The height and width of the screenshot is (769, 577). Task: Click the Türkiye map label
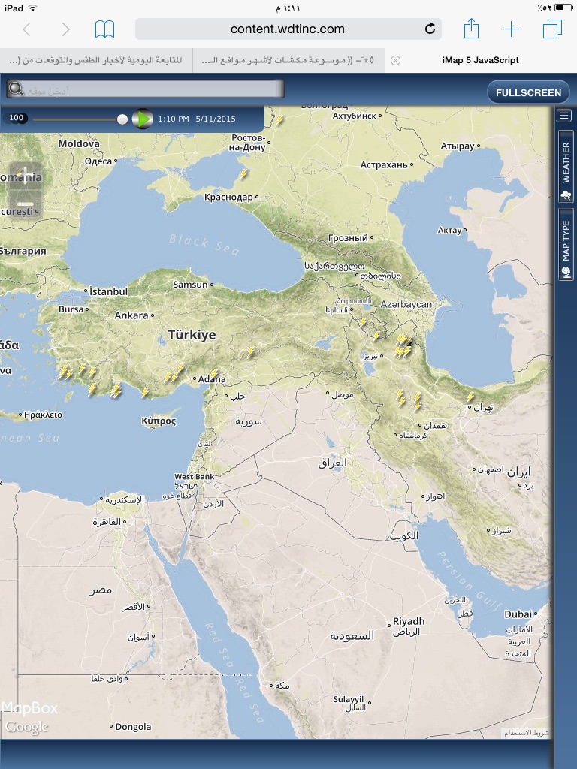(192, 335)
